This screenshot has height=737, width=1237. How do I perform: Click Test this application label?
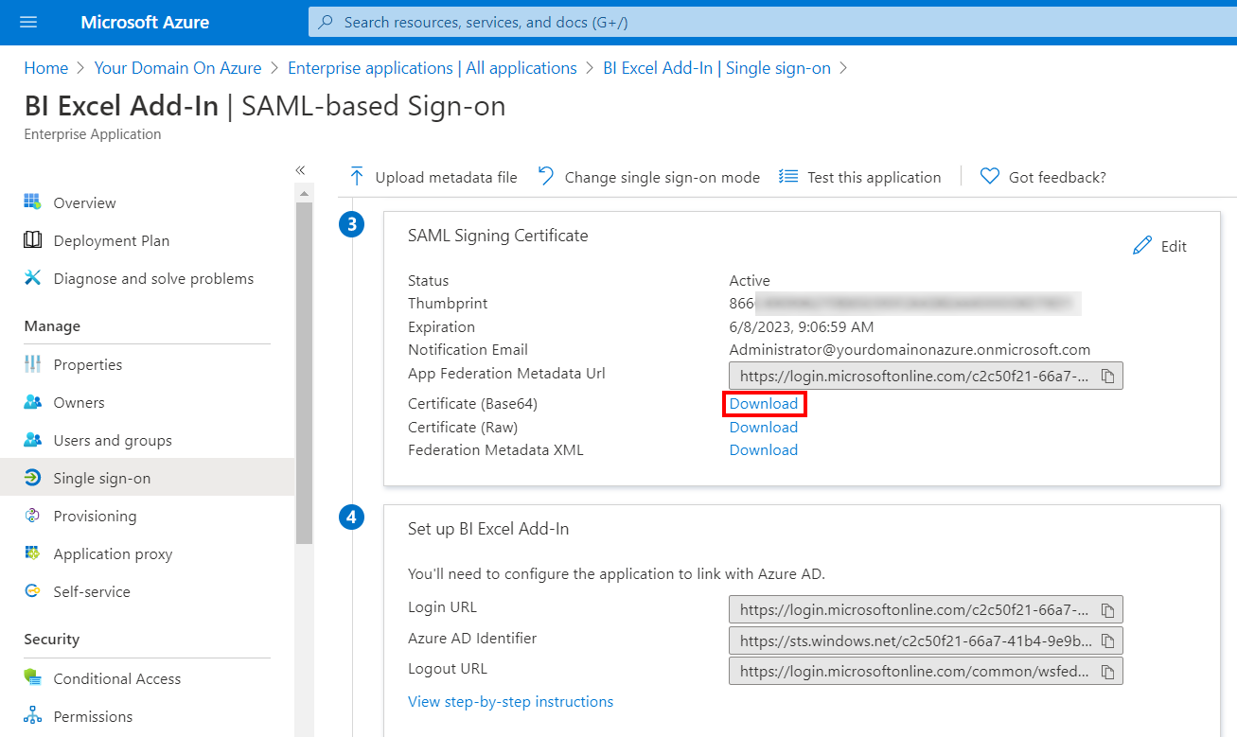click(x=875, y=177)
